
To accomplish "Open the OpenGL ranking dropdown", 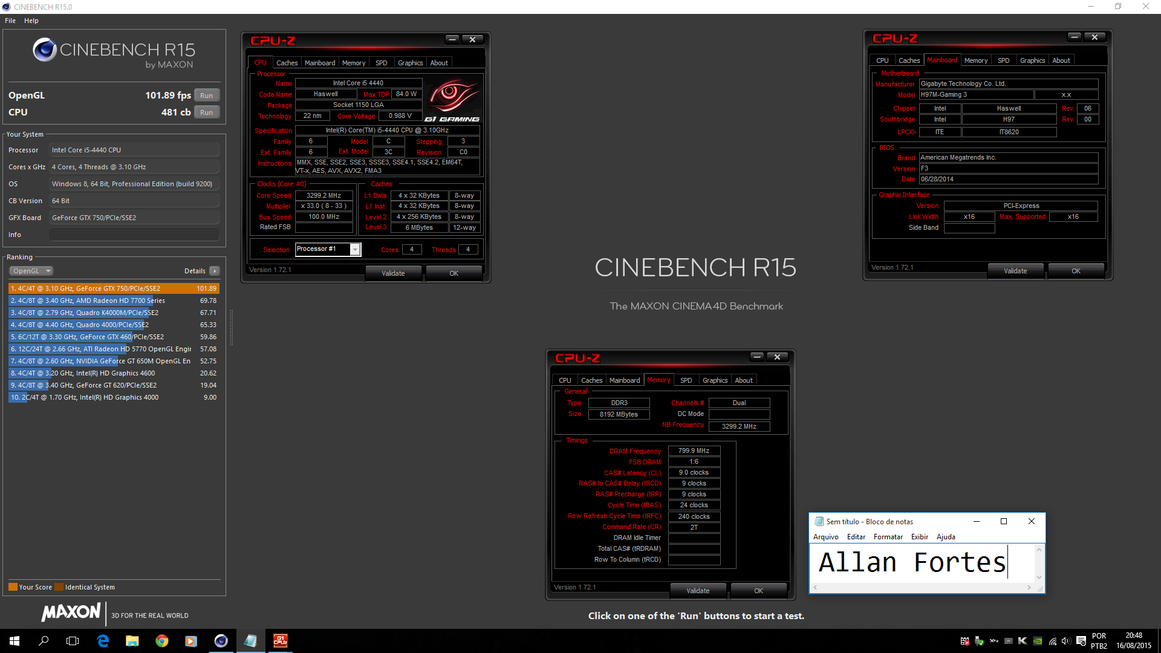I will coord(31,271).
